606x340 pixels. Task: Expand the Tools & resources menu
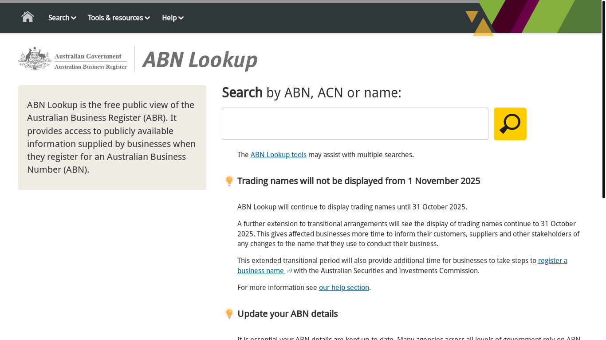pyautogui.click(x=119, y=18)
